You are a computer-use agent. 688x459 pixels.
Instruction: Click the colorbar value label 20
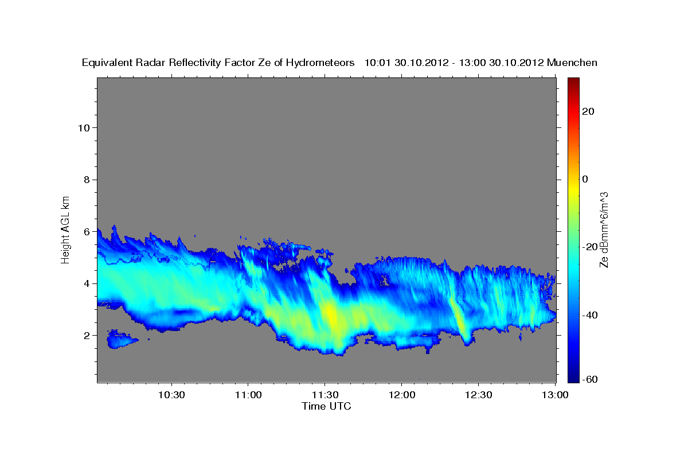tap(588, 111)
